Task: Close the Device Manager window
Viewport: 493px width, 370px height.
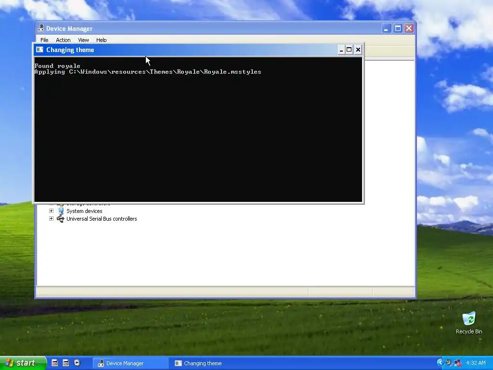Action: click(x=409, y=28)
